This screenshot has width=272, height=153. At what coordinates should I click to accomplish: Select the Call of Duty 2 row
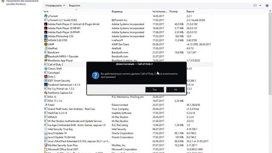[127, 65]
